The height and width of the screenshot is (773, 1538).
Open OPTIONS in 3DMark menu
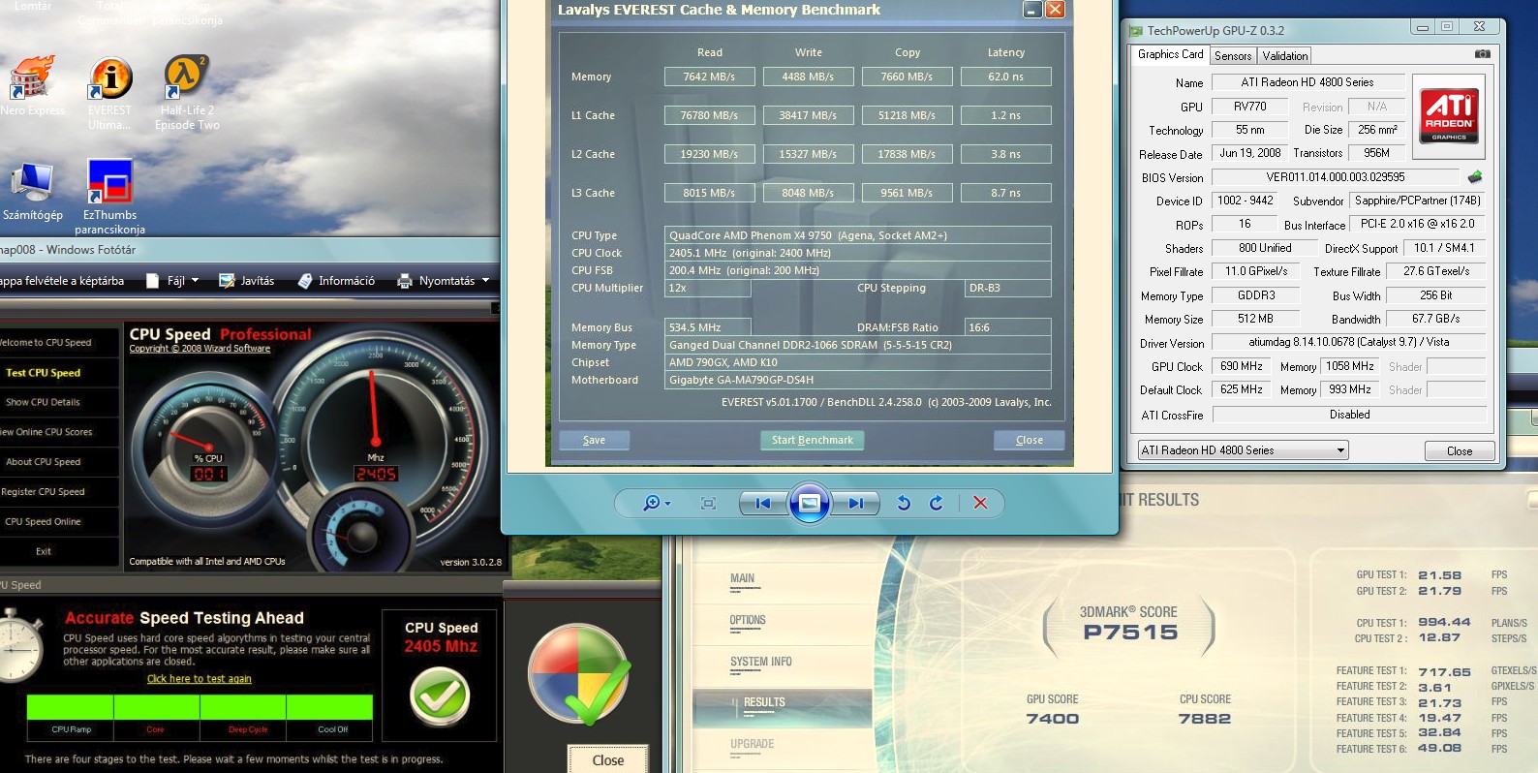748,620
